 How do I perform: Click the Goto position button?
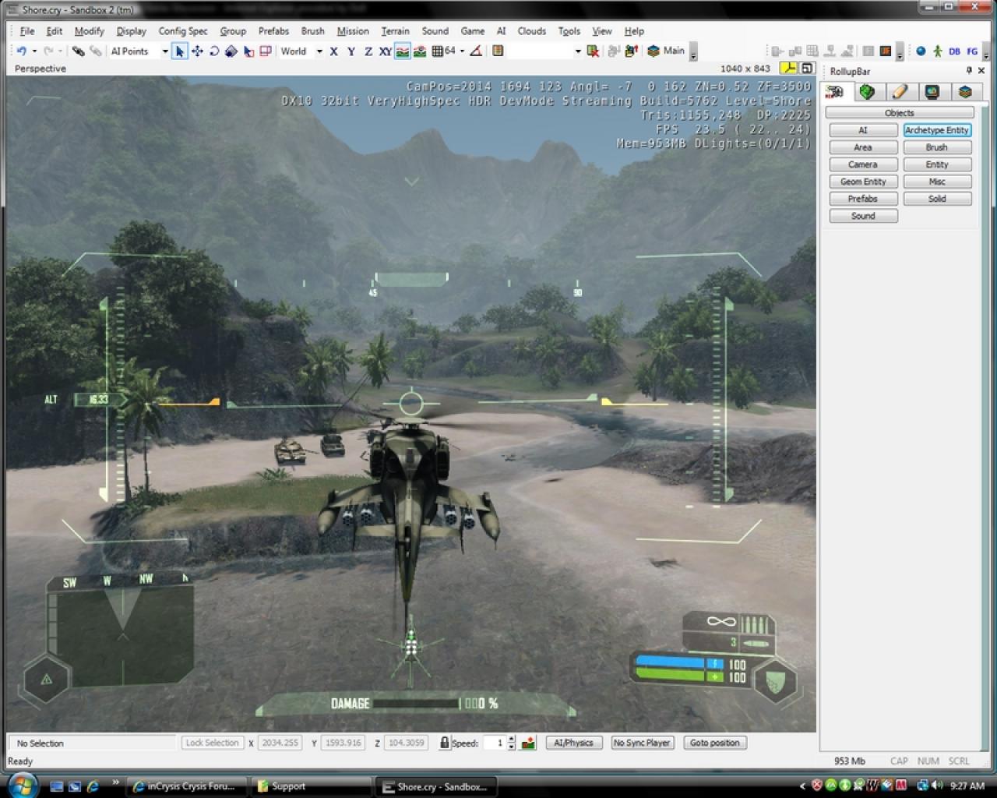pyautogui.click(x=714, y=743)
